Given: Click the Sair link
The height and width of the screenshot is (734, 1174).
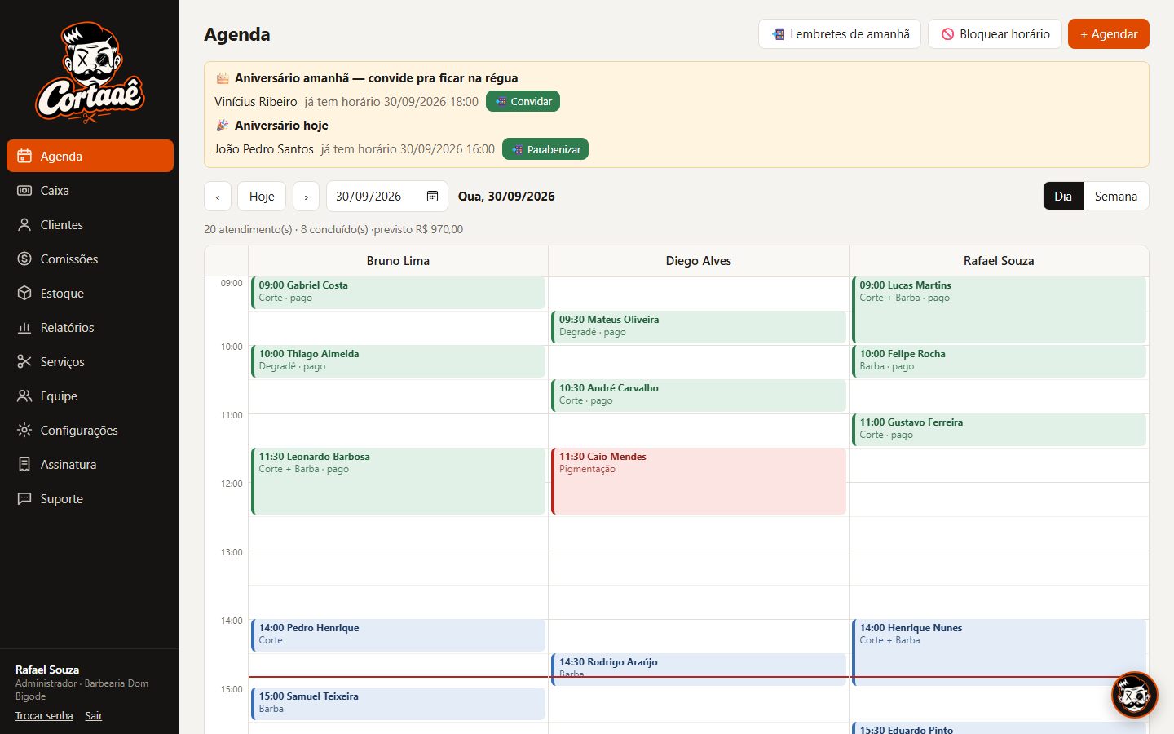Looking at the screenshot, I should click(94, 716).
